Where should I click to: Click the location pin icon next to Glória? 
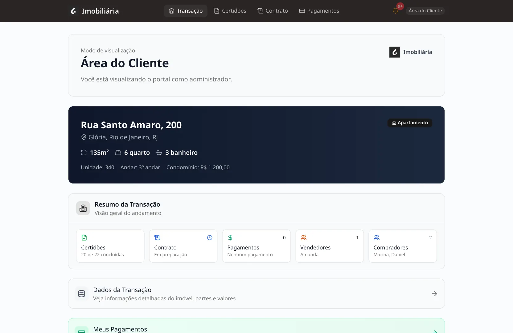(84, 137)
